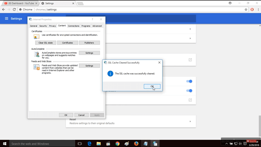The width and height of the screenshot is (261, 147).
Task: Select the Content tab
Action: pos(62,26)
